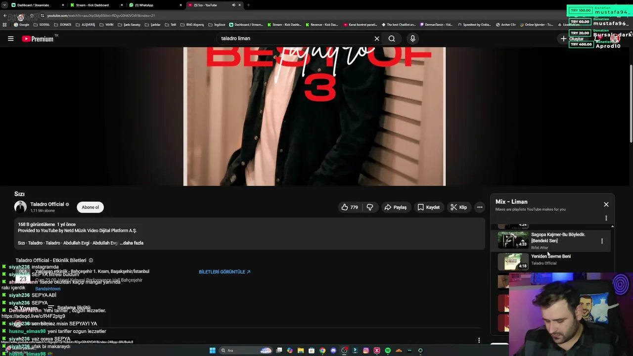Click the info icon beside Etkinlik Biletleri
The width and height of the screenshot is (633, 356).
[x=90, y=260]
